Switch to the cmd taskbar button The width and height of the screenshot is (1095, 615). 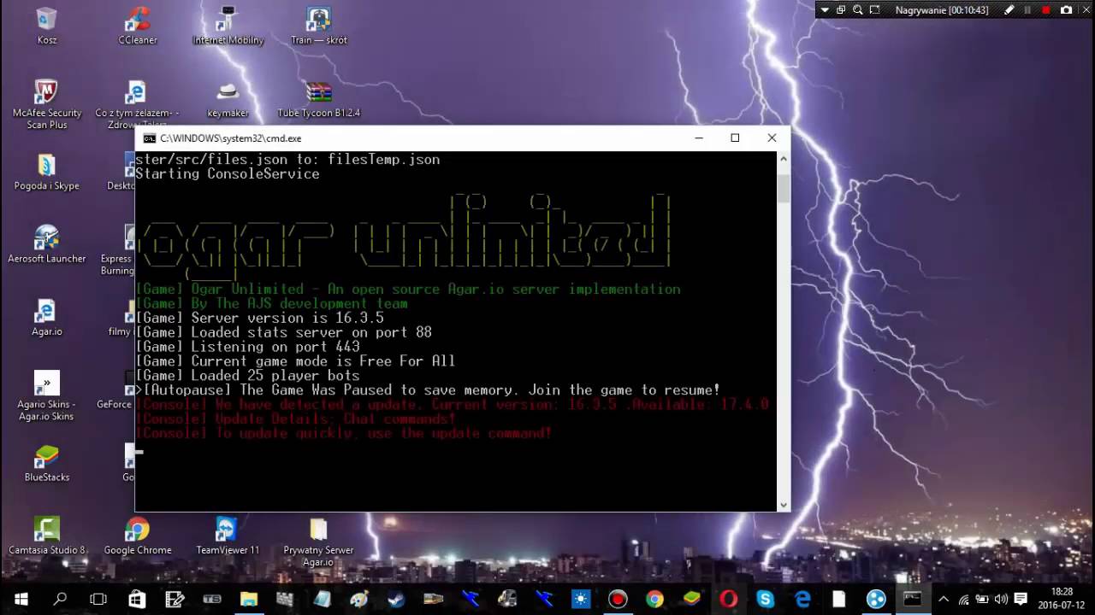(x=913, y=600)
